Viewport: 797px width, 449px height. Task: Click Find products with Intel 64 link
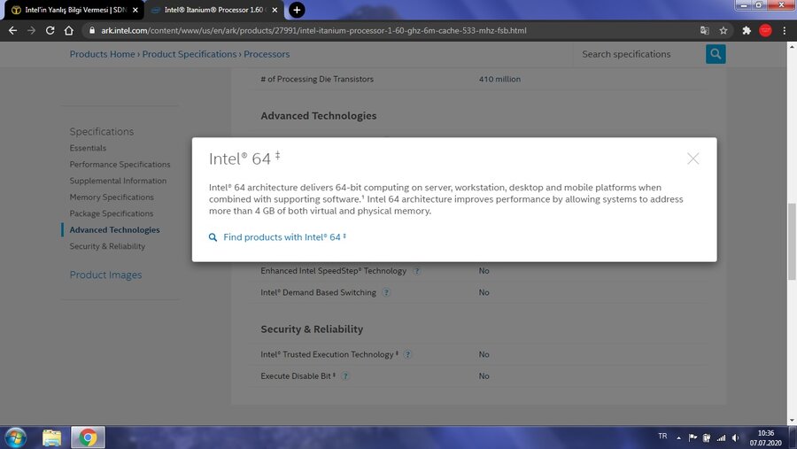click(x=284, y=237)
